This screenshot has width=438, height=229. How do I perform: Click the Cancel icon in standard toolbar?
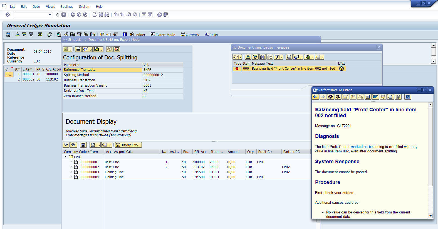[x=85, y=15]
